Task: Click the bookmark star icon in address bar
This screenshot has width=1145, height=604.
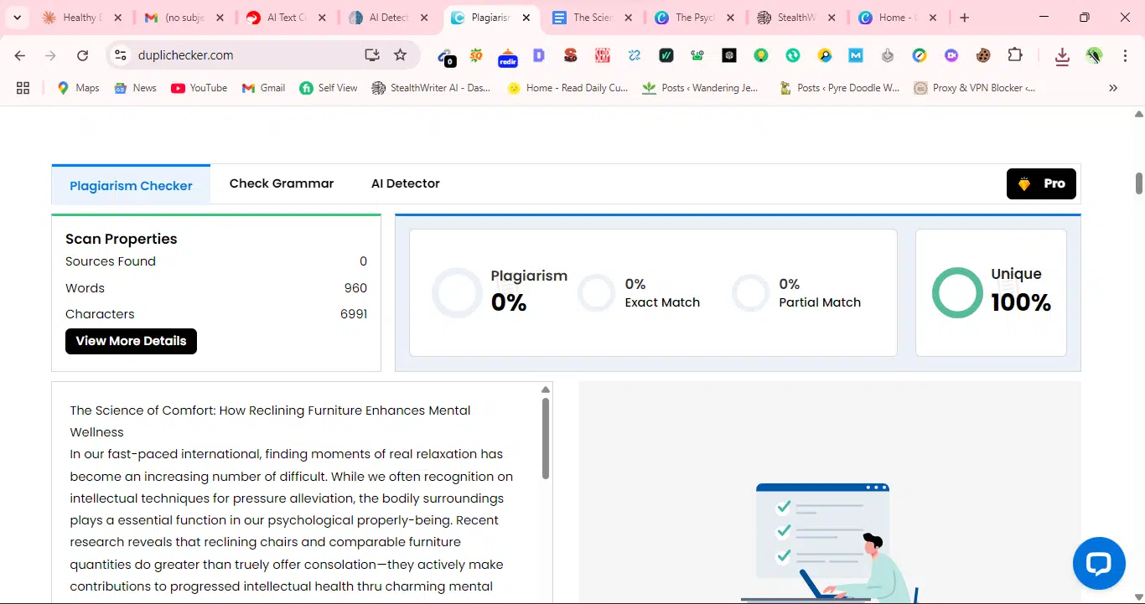Action: pos(401,55)
